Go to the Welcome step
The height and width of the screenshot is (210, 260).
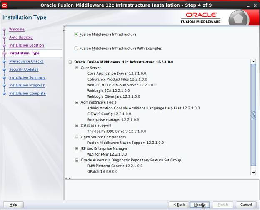17,30
